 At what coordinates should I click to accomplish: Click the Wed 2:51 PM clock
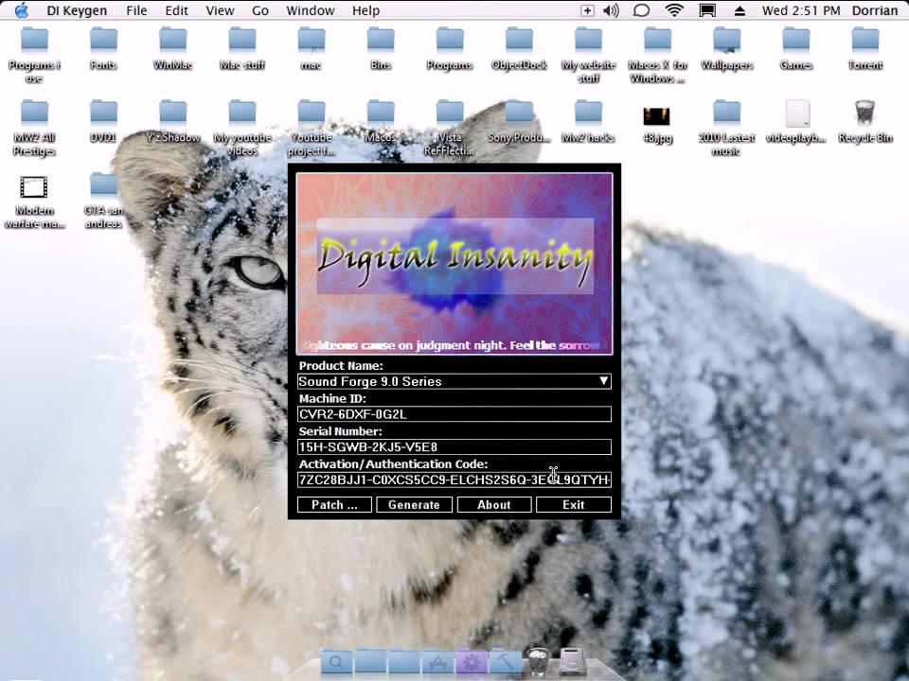tap(801, 10)
